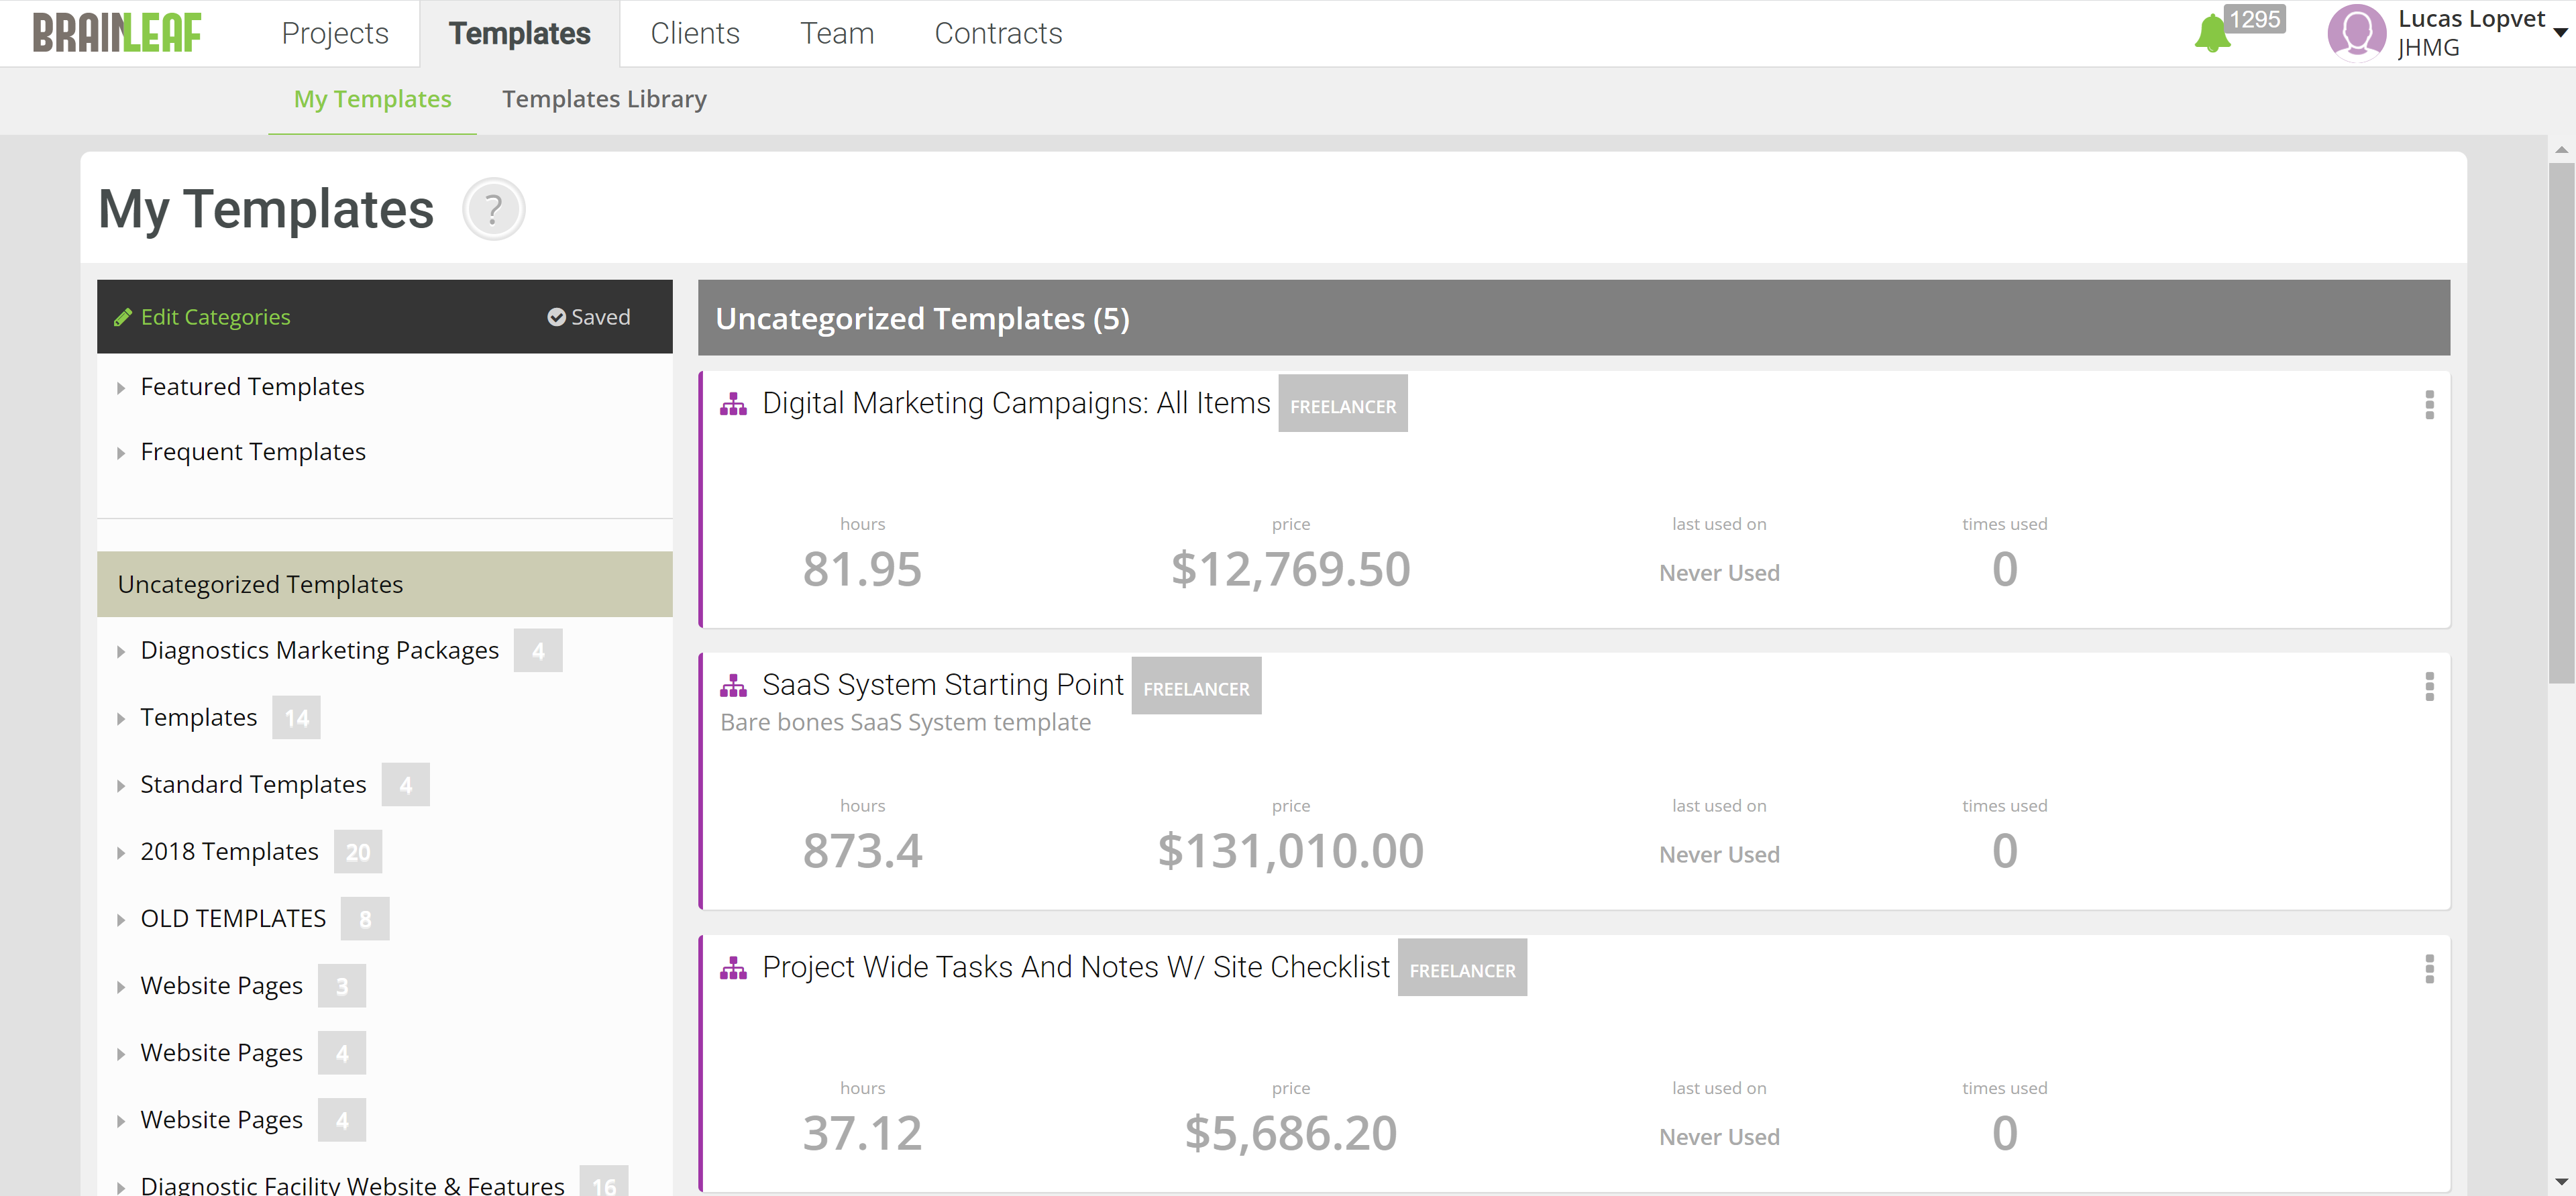
Task: Click the FREELANCER badge on SaaS System
Action: 1196,685
